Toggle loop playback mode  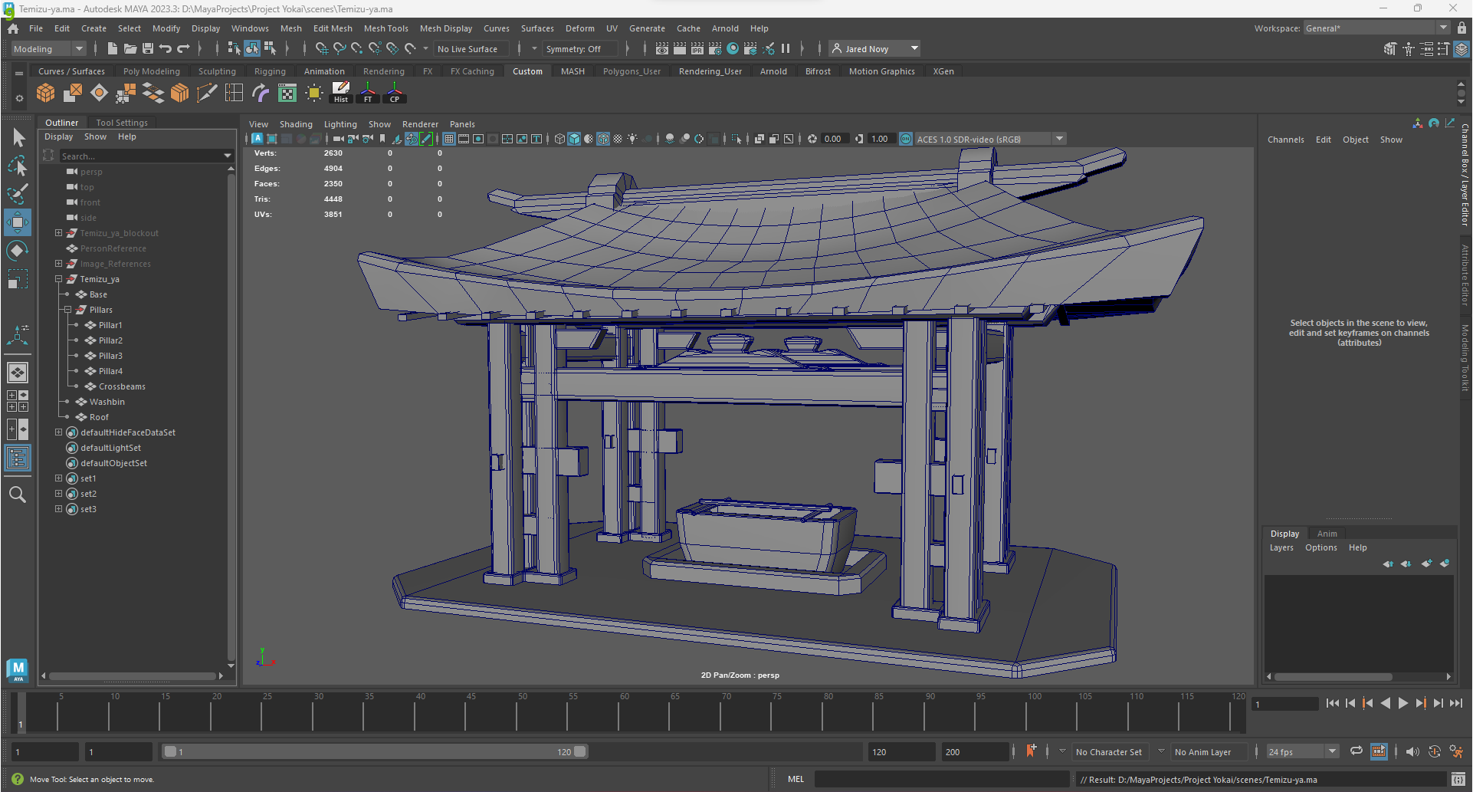(1356, 751)
